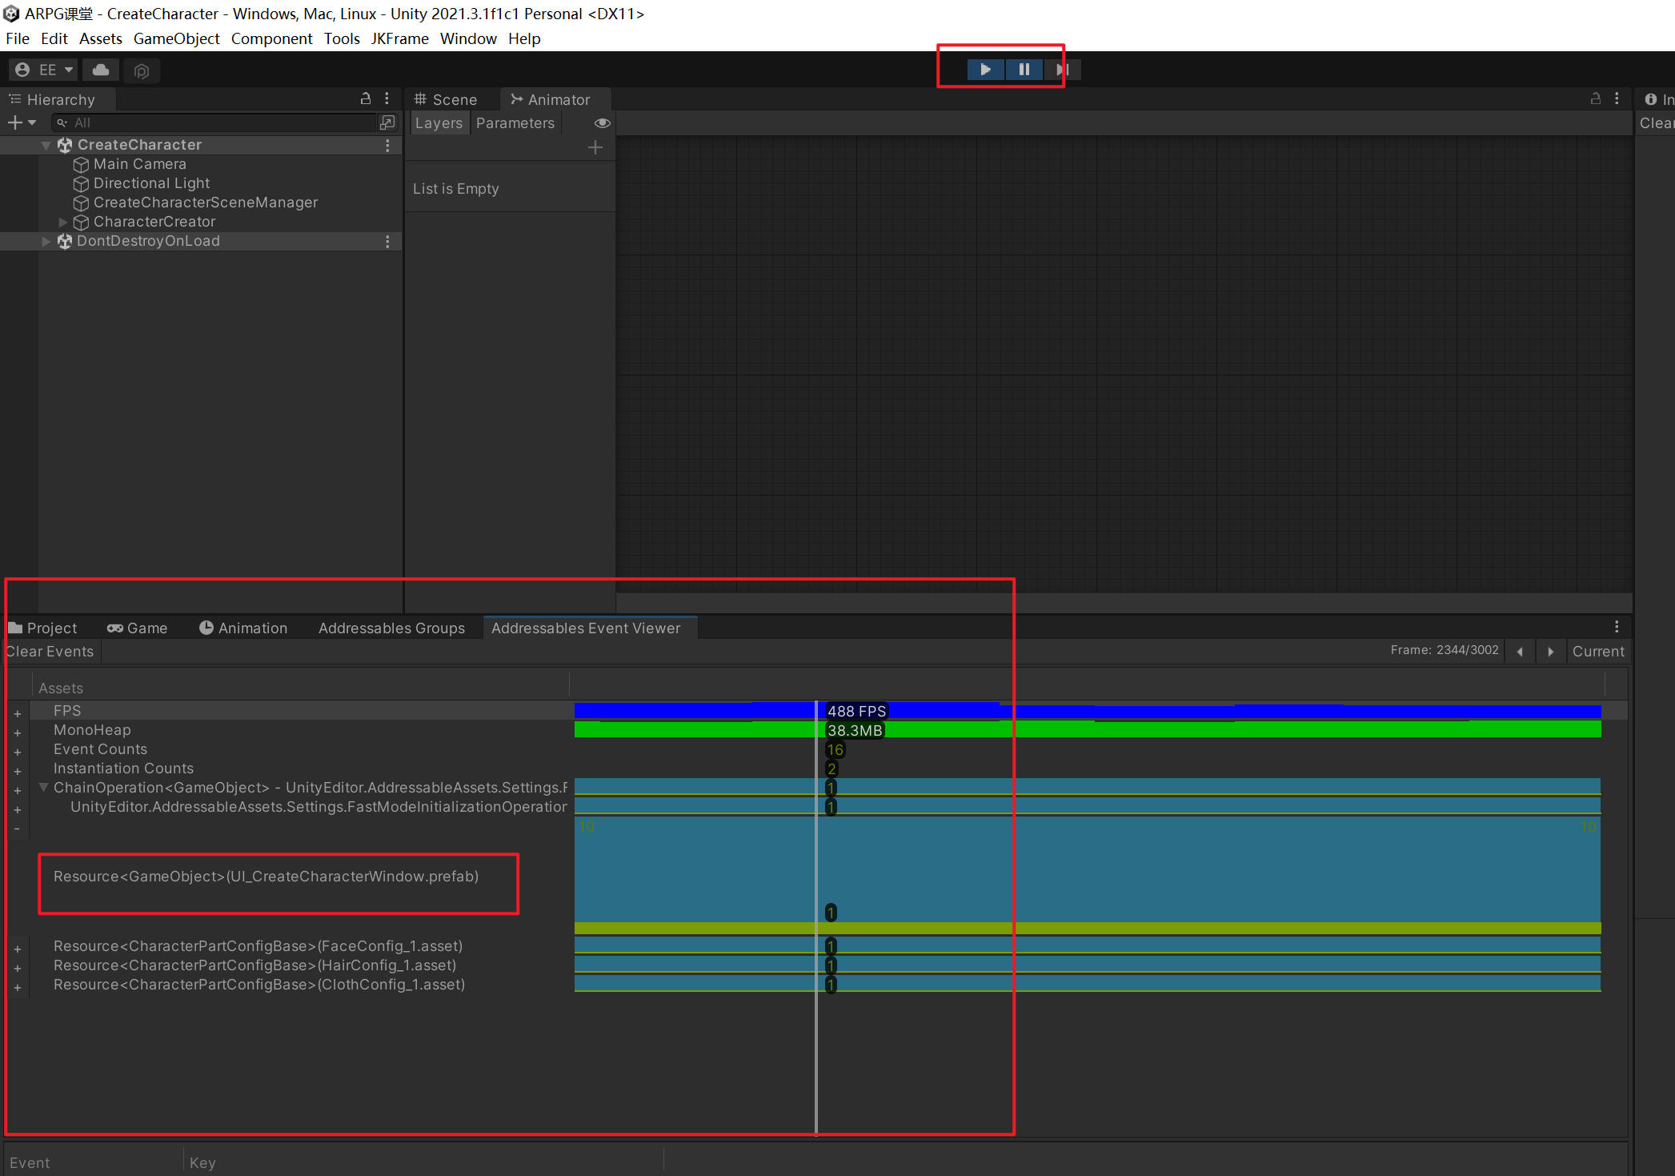The image size is (1675, 1176).
Task: Expand DontDestroyOnLoad scene in Hierarchy
Action: click(x=46, y=241)
